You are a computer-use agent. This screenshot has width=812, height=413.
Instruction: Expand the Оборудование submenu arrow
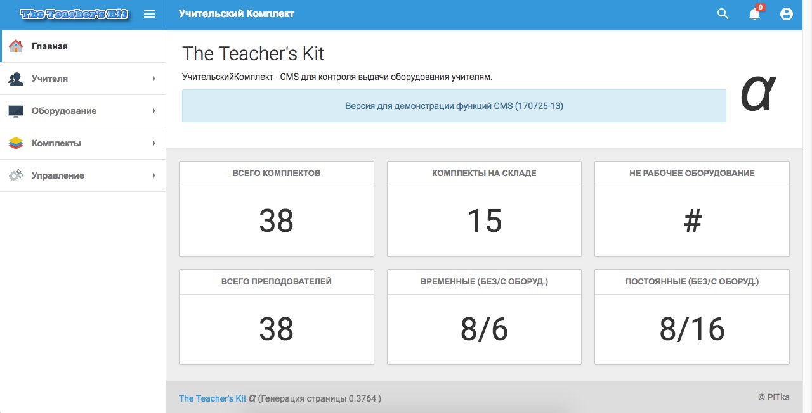coord(154,111)
